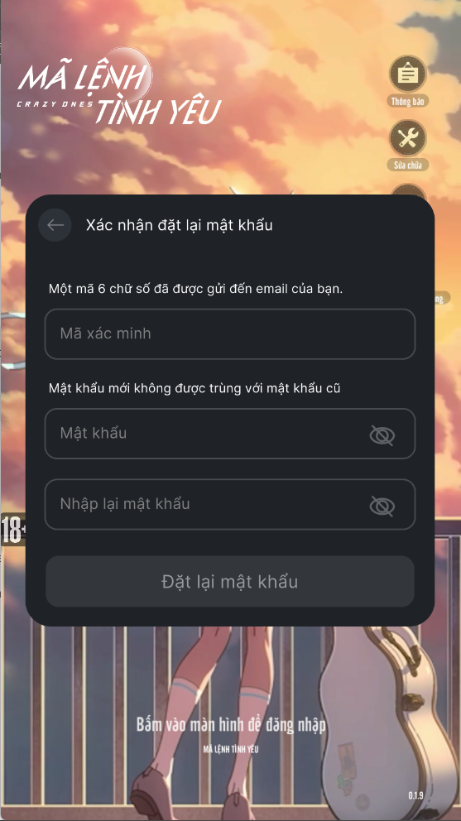Click the version number 0.1.9

click(x=416, y=795)
